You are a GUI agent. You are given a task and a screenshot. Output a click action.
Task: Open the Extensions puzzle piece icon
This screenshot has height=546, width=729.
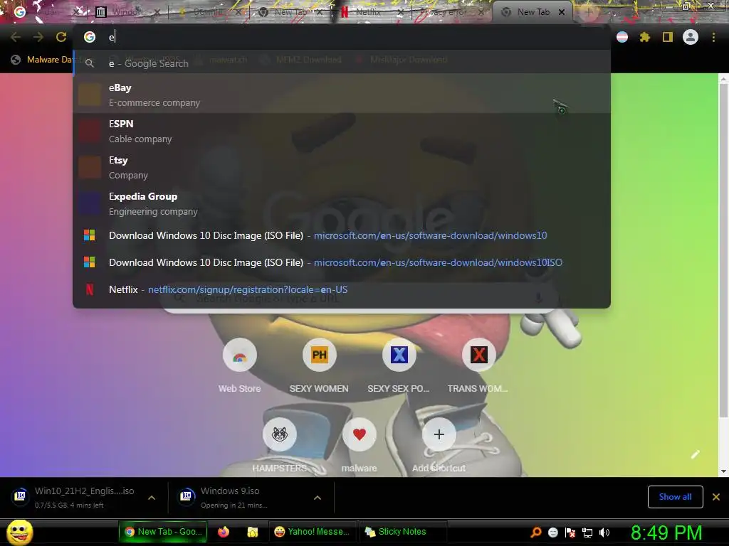coord(644,37)
